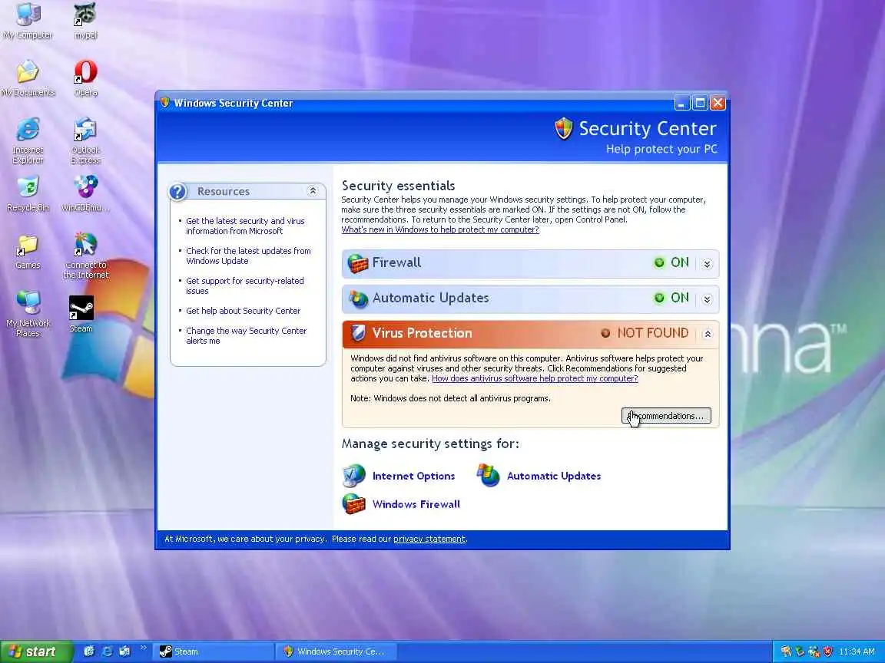Open Change the way Security Center alerts me

coord(246,335)
